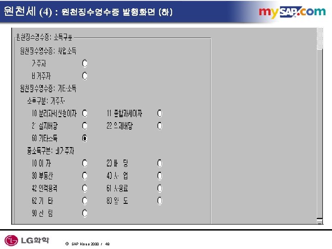Toggle the selected 60 기타소득 radio button
The width and height of the screenshot is (332, 249).
tap(85, 138)
